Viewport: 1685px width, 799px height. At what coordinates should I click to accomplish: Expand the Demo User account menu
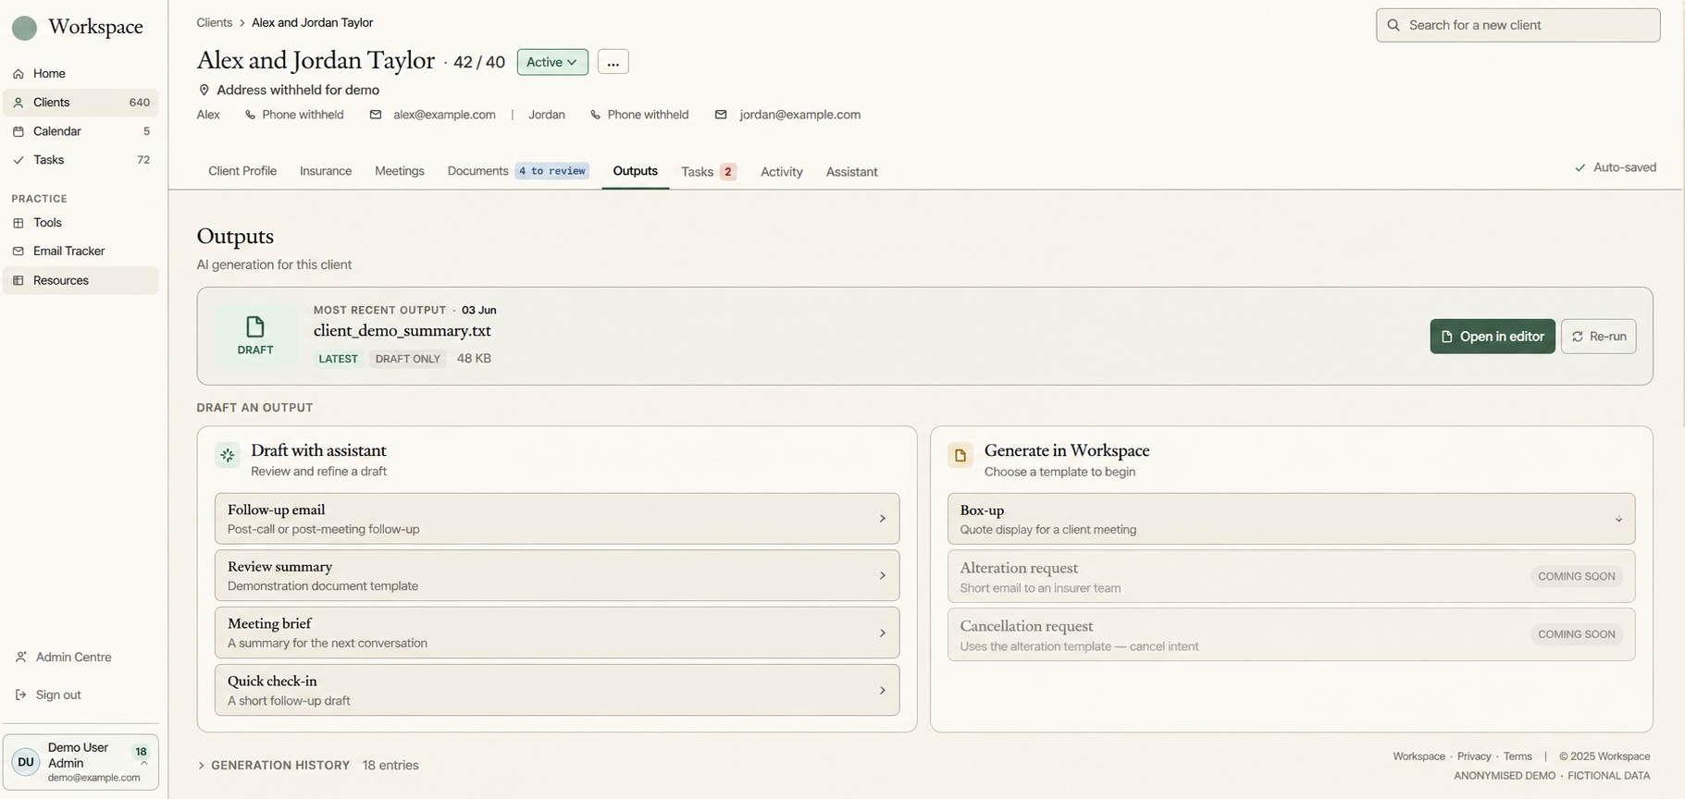click(81, 762)
